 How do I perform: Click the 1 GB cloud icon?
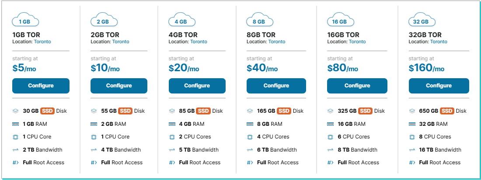pos(26,21)
